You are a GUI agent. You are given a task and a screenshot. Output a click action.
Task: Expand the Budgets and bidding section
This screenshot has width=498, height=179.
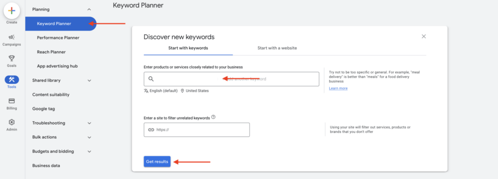89,151
